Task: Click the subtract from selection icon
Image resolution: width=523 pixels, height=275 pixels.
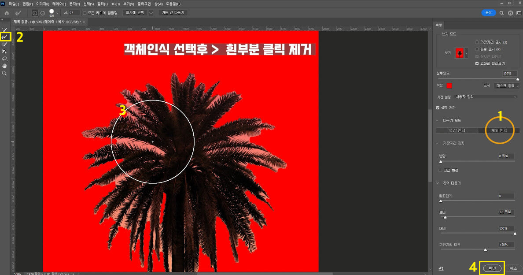Action: [43, 13]
